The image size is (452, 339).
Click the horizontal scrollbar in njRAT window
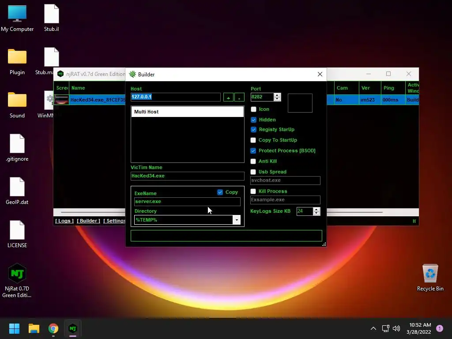click(x=236, y=212)
